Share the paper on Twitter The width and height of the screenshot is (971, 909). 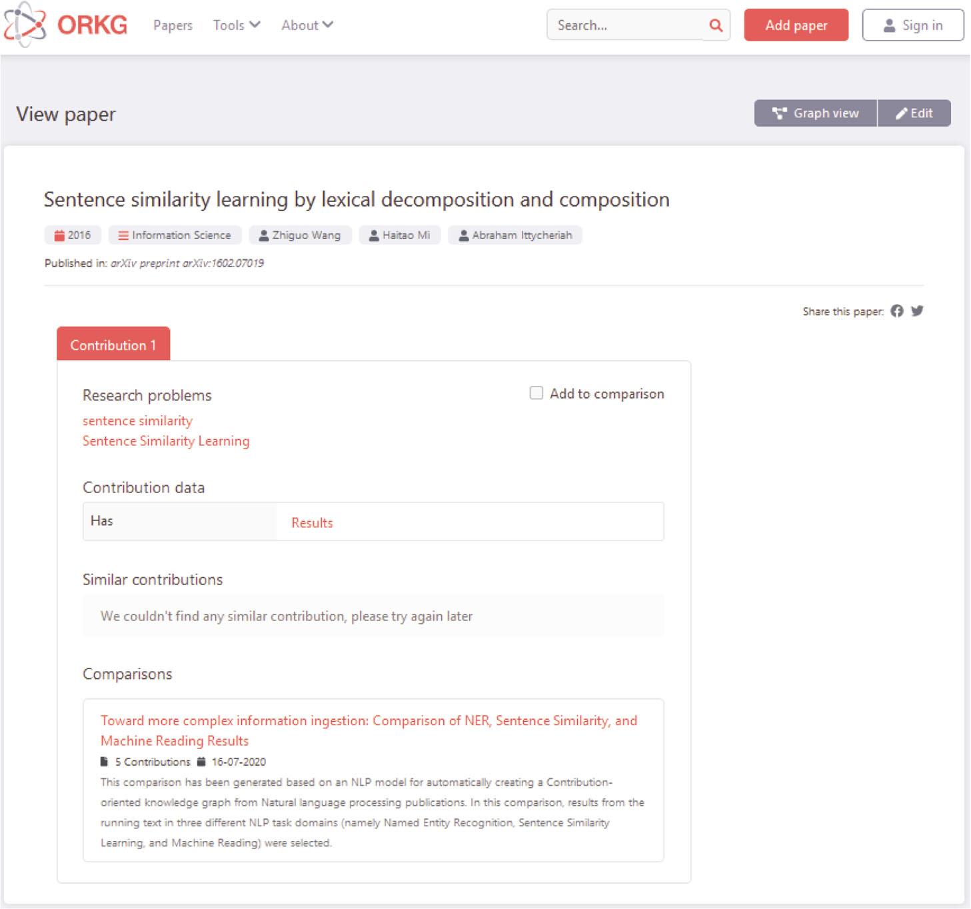tap(916, 311)
